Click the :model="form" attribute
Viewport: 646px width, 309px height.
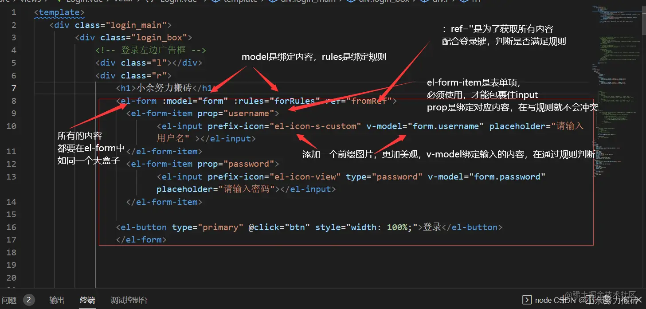click(x=195, y=101)
